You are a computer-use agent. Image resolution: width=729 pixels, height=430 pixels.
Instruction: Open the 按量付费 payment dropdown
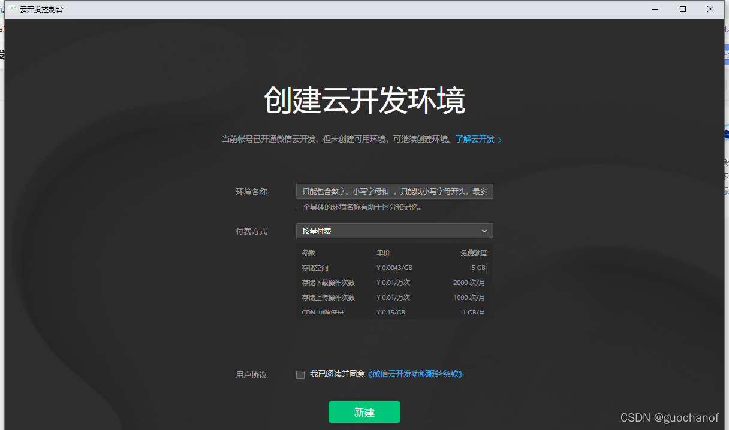tap(394, 231)
